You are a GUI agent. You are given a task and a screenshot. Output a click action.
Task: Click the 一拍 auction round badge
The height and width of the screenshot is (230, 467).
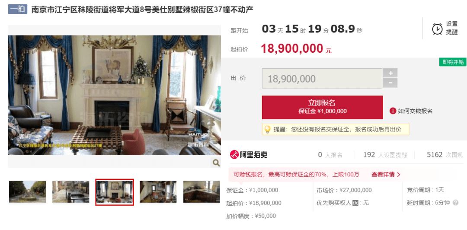[x=18, y=9]
